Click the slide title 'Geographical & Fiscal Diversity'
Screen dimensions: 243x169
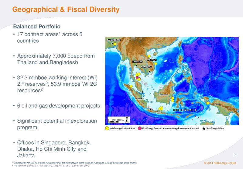click(66, 9)
